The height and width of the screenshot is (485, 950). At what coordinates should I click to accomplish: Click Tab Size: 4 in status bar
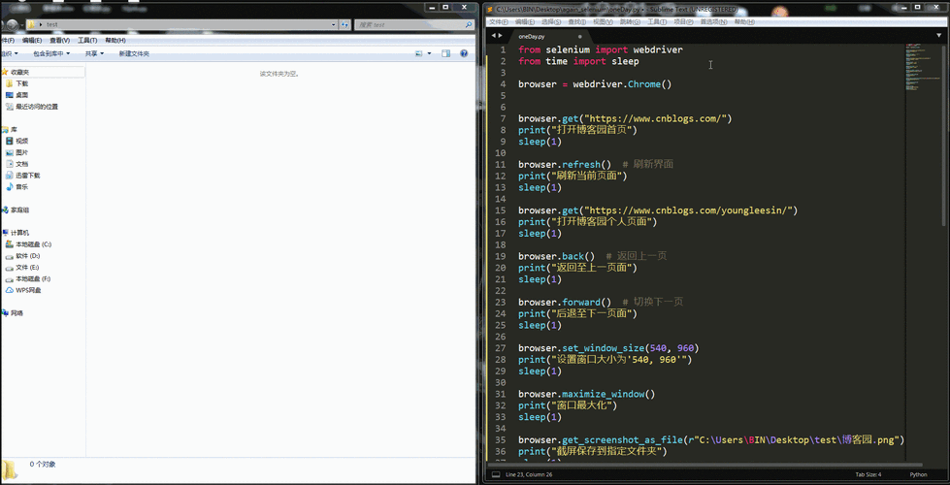(x=868, y=474)
